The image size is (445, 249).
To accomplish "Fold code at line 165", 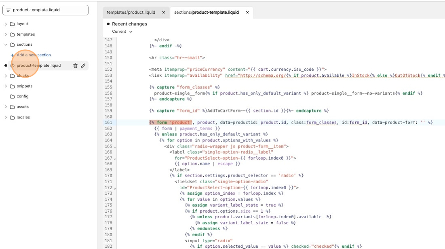I will 115,147.
